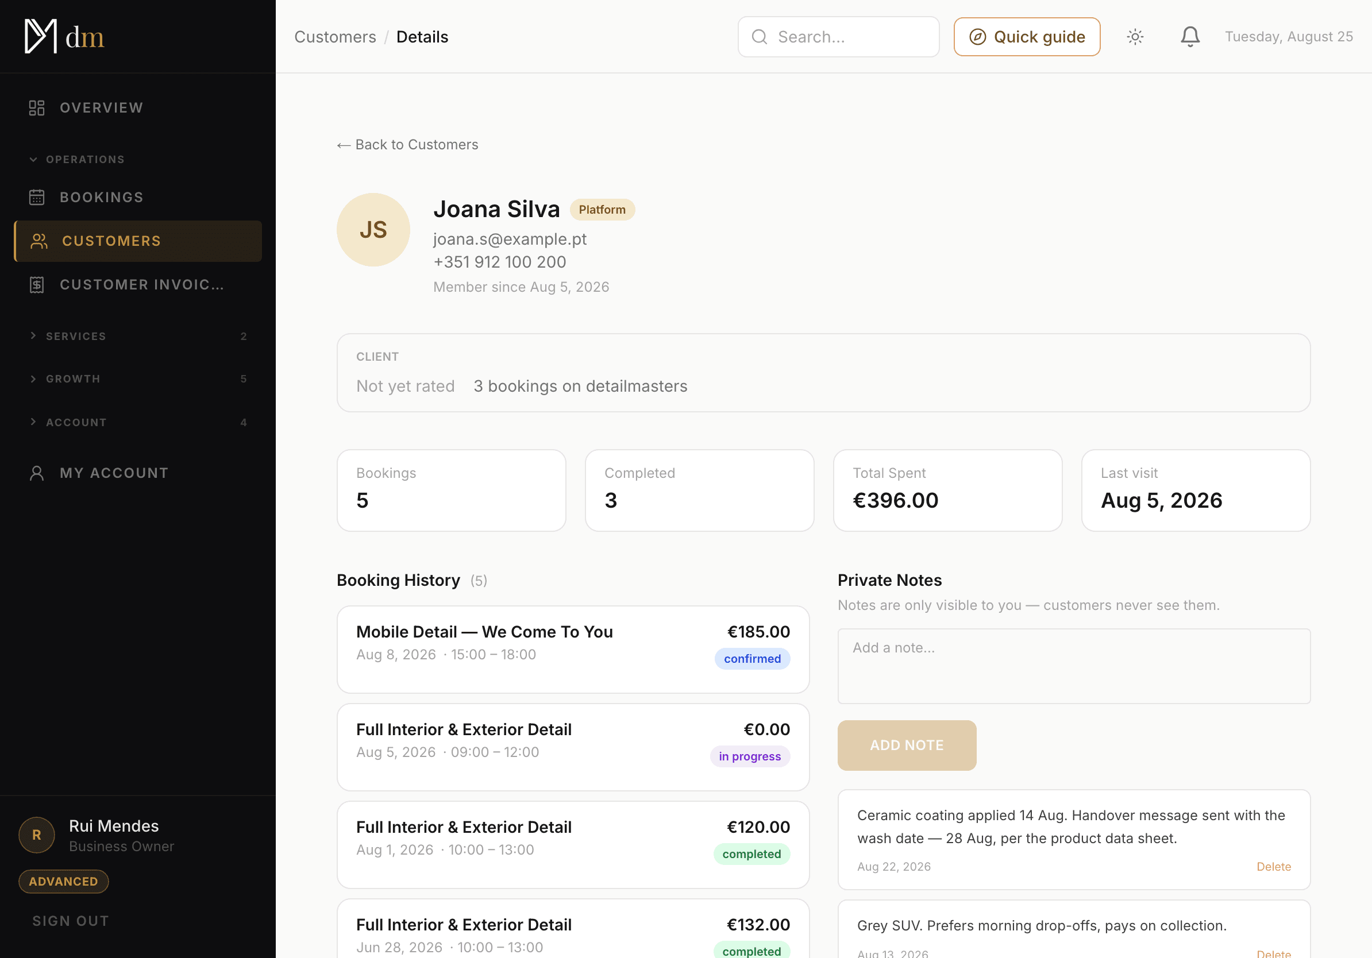Click the €185.00 price
1372x958 pixels.
click(758, 632)
